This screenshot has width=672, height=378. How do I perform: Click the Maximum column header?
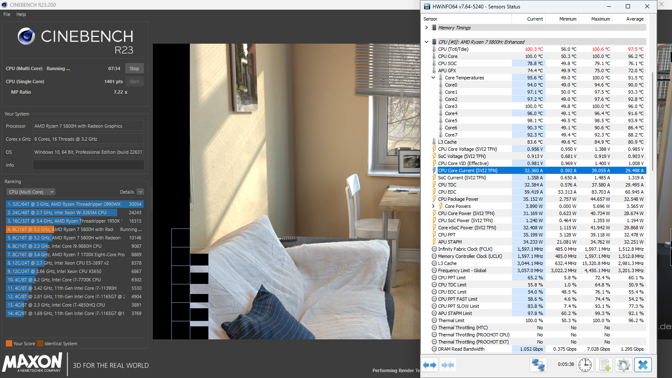pyautogui.click(x=596, y=19)
